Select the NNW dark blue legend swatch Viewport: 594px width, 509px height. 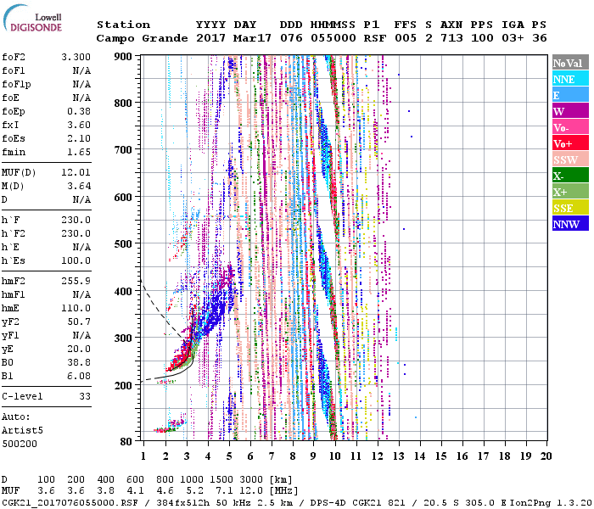(570, 224)
